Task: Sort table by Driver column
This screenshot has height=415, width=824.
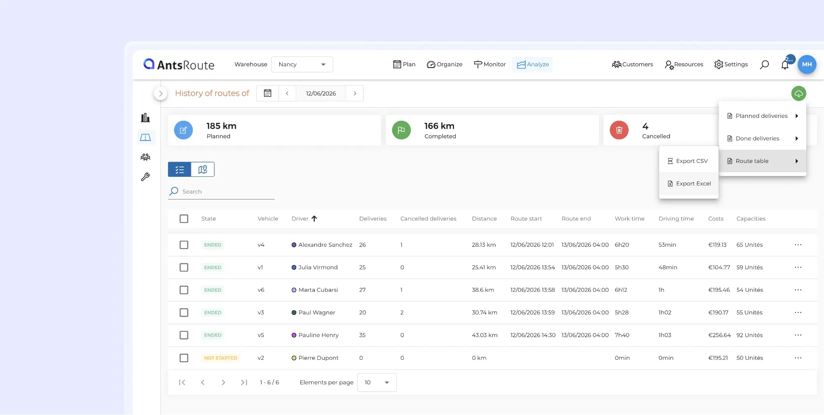Action: (x=304, y=219)
